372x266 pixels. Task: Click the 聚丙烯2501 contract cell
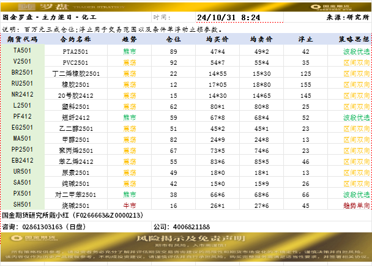coord(76,150)
